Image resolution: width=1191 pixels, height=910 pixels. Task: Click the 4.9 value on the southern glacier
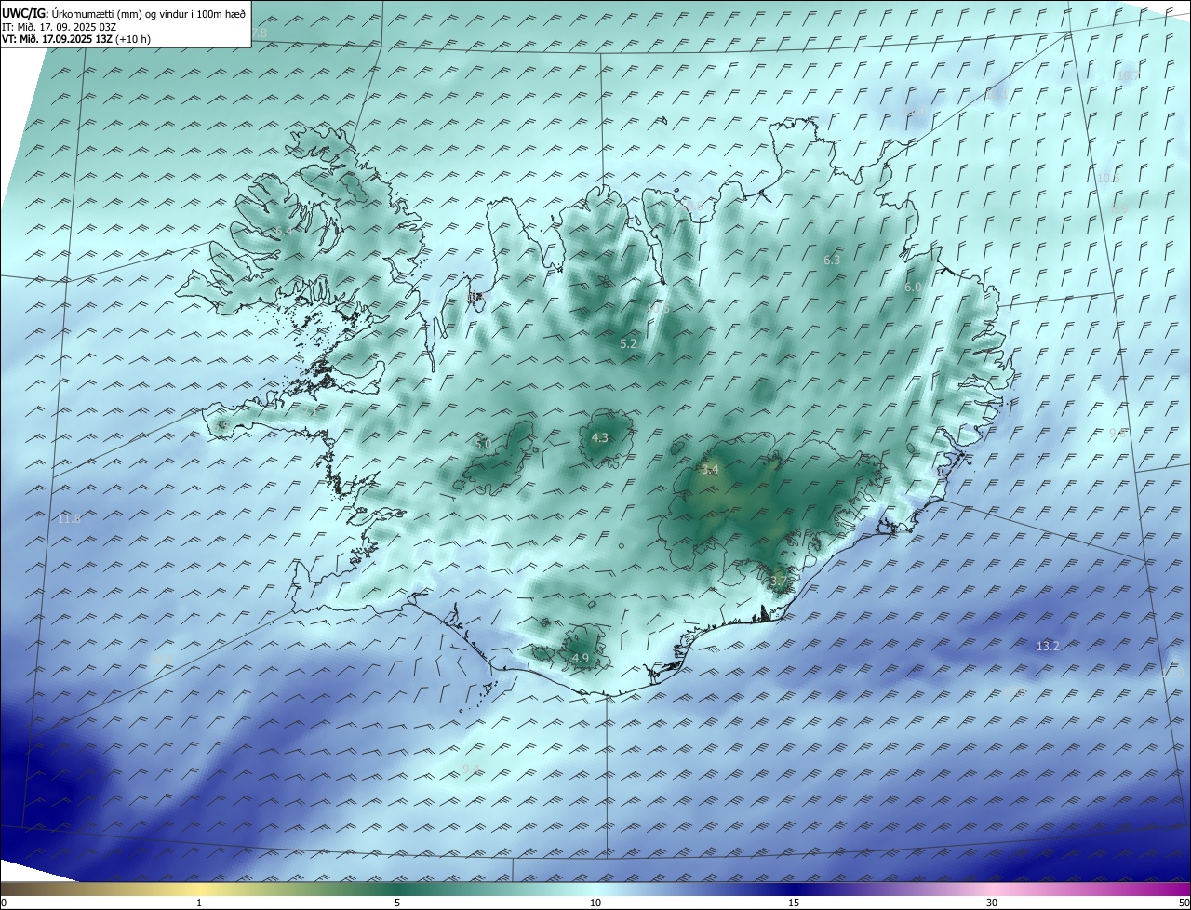point(581,659)
